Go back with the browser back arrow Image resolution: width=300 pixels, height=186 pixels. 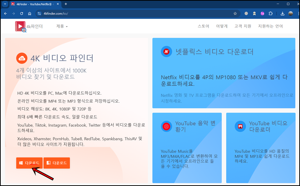tap(6, 14)
